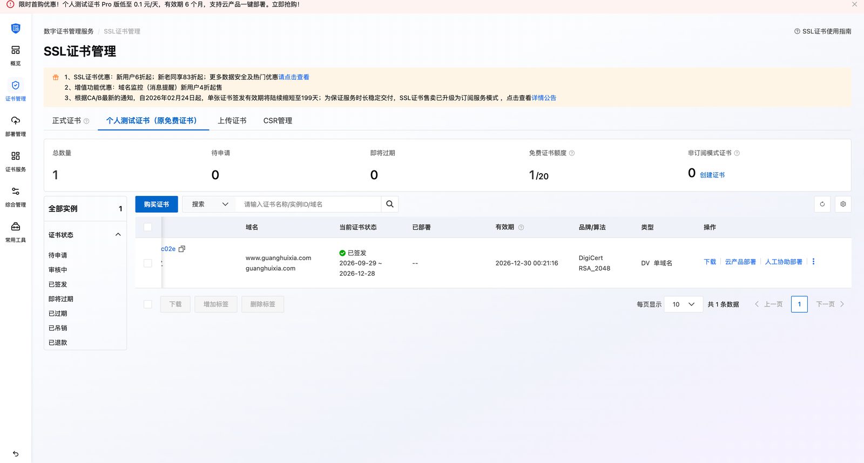Open SSL证书使用指南 link
This screenshot has height=463, width=864.
pos(823,31)
